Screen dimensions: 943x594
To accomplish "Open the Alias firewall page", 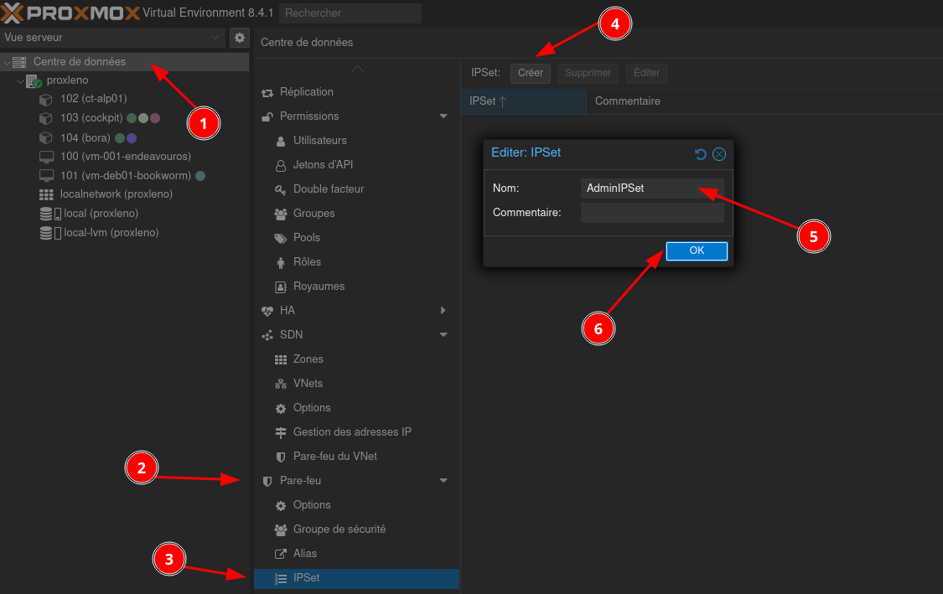I will point(304,554).
